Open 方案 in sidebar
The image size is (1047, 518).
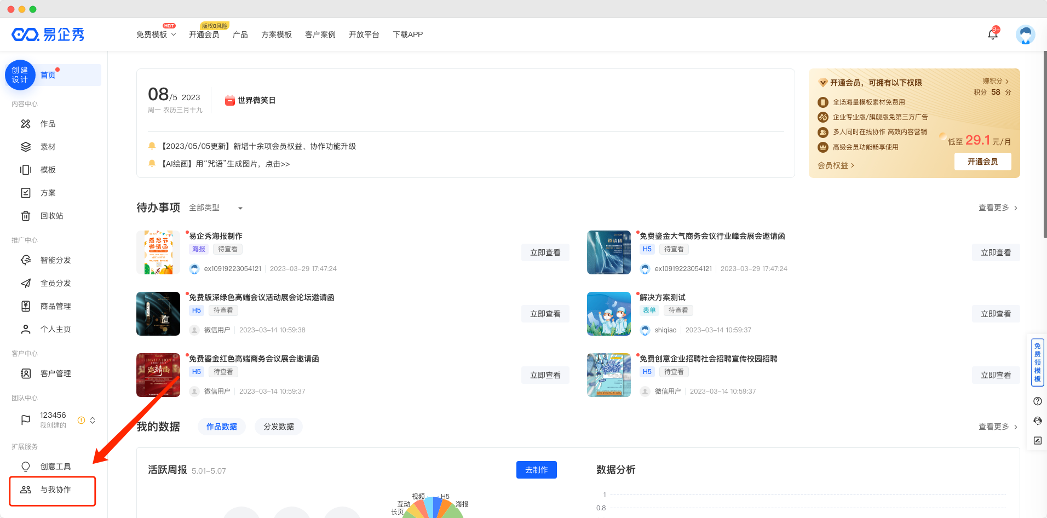click(x=48, y=193)
